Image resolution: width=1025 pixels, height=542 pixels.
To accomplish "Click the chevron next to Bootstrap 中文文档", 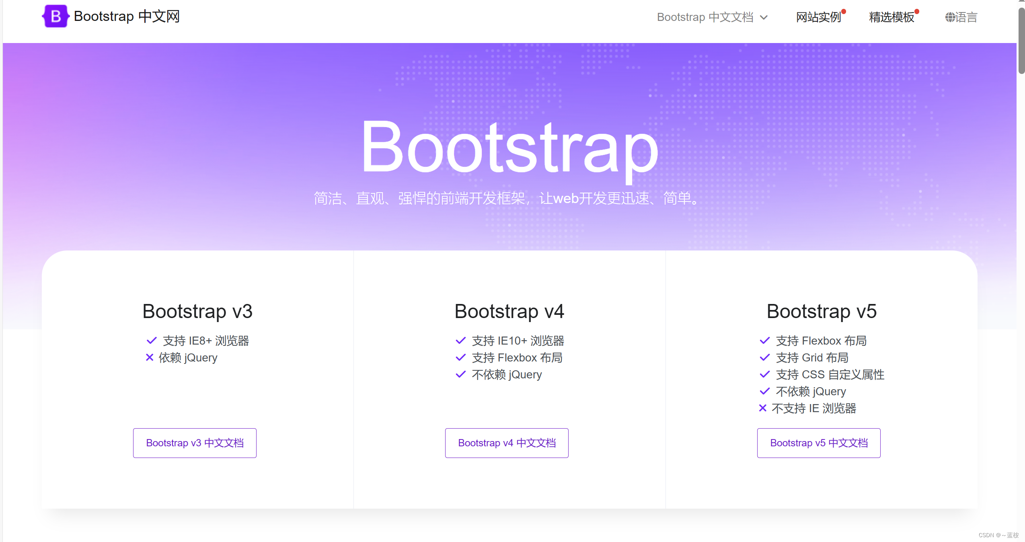I will tap(764, 17).
